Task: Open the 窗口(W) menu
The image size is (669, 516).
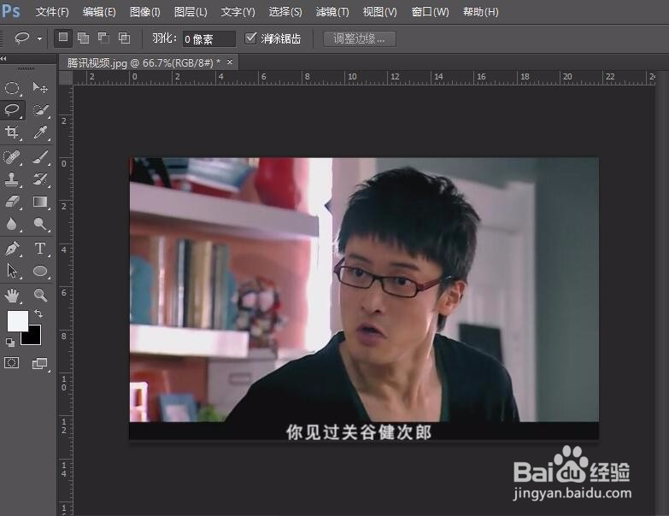Action: click(430, 12)
